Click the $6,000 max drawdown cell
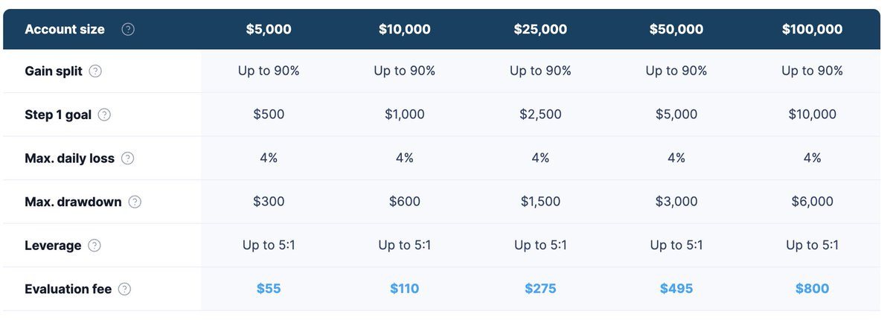The height and width of the screenshot is (320, 893). [x=812, y=202]
